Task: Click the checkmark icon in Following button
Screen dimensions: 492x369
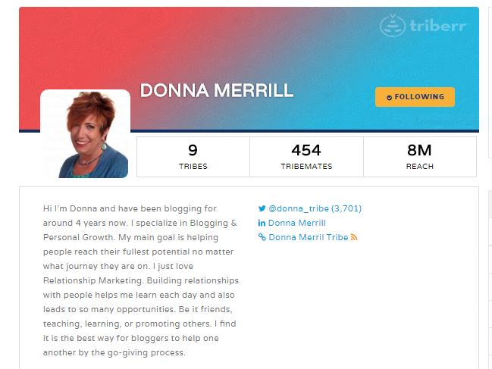Action: (x=389, y=98)
